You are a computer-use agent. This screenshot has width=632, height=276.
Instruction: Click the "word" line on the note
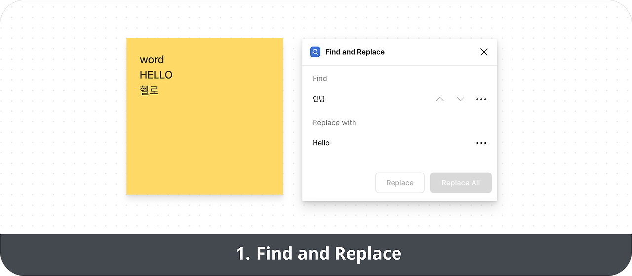[x=152, y=60]
